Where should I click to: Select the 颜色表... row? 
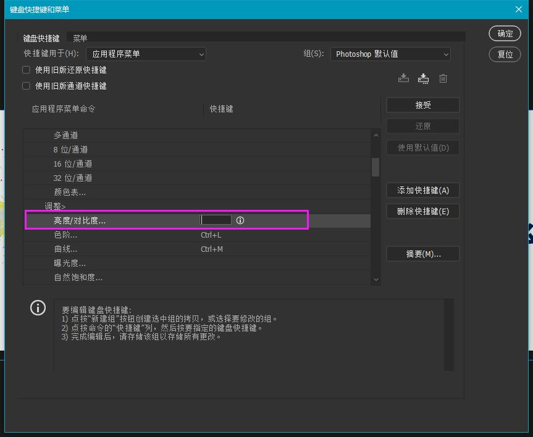click(197, 192)
